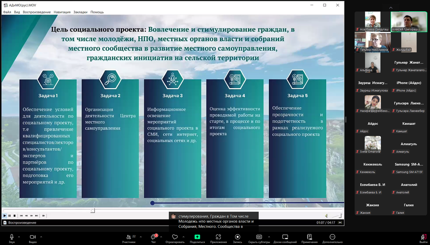
Task: Select Алексей Григораш participant video thumbnail
Action: 407,21
